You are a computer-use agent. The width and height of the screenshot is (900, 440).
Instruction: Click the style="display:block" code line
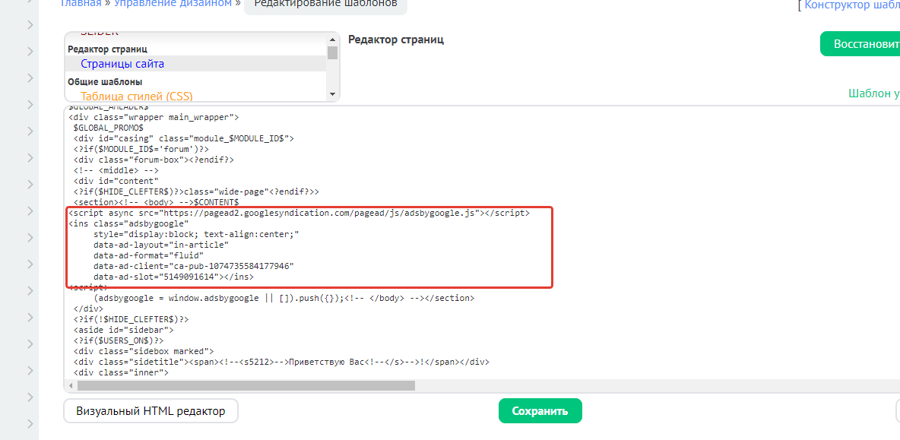click(196, 234)
